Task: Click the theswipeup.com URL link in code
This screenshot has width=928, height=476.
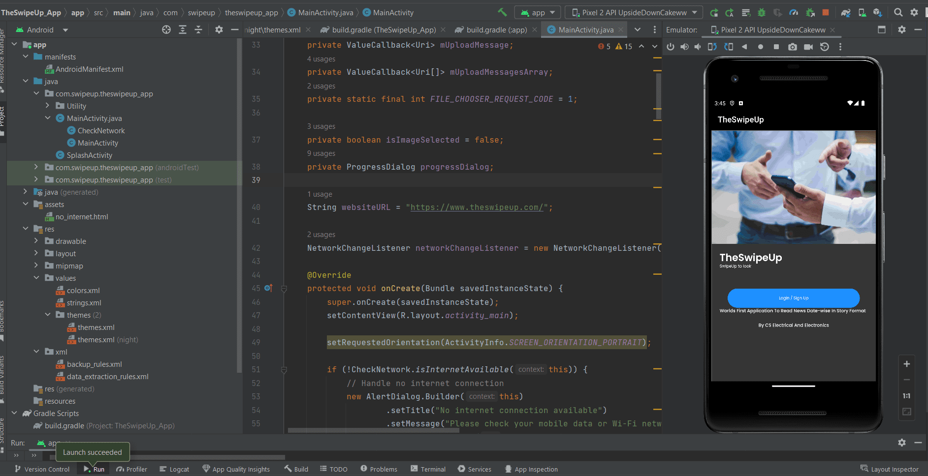Action: click(x=476, y=208)
